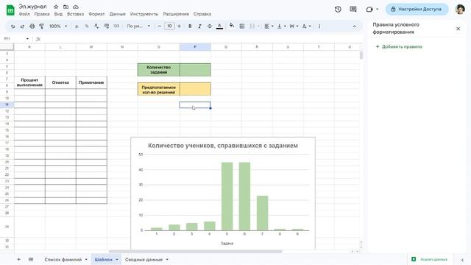Check the cloud save status icon
The width and height of the screenshot is (471, 265).
76,7
